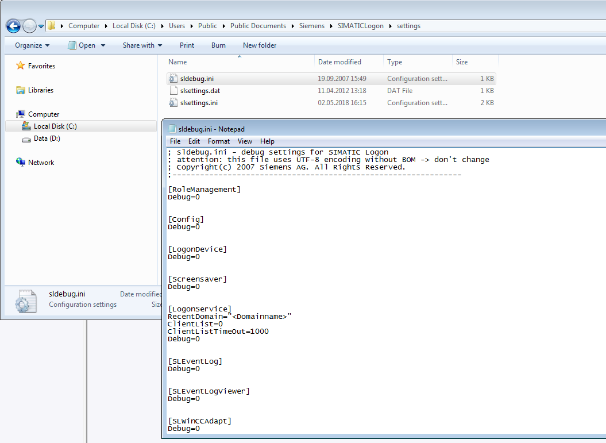Open the recent locations dropdown arrow
This screenshot has width=606, height=443.
(x=41, y=26)
